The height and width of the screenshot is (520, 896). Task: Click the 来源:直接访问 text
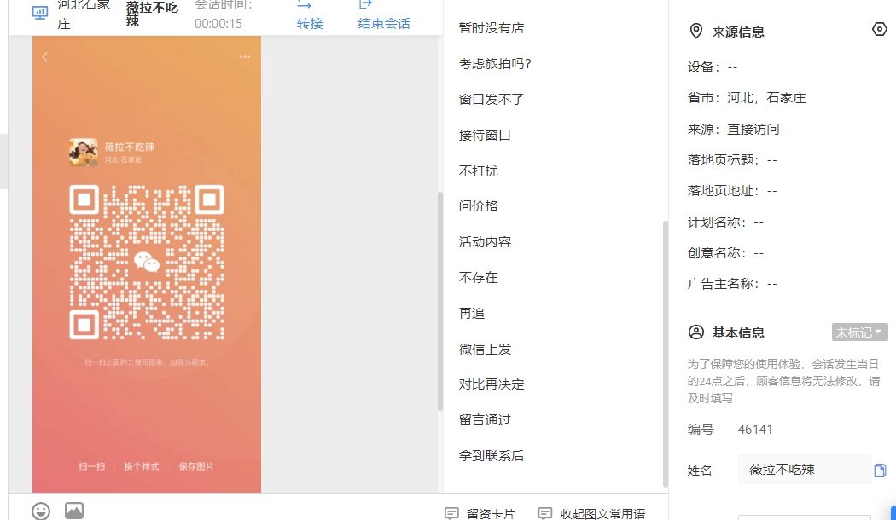[x=733, y=130]
